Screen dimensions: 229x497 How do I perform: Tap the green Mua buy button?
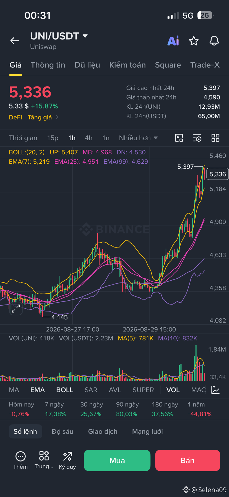pyautogui.click(x=117, y=460)
